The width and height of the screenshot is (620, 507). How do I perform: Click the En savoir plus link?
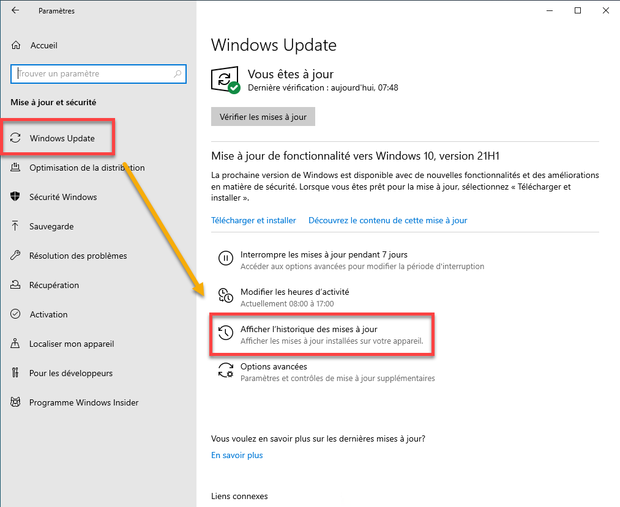point(237,455)
